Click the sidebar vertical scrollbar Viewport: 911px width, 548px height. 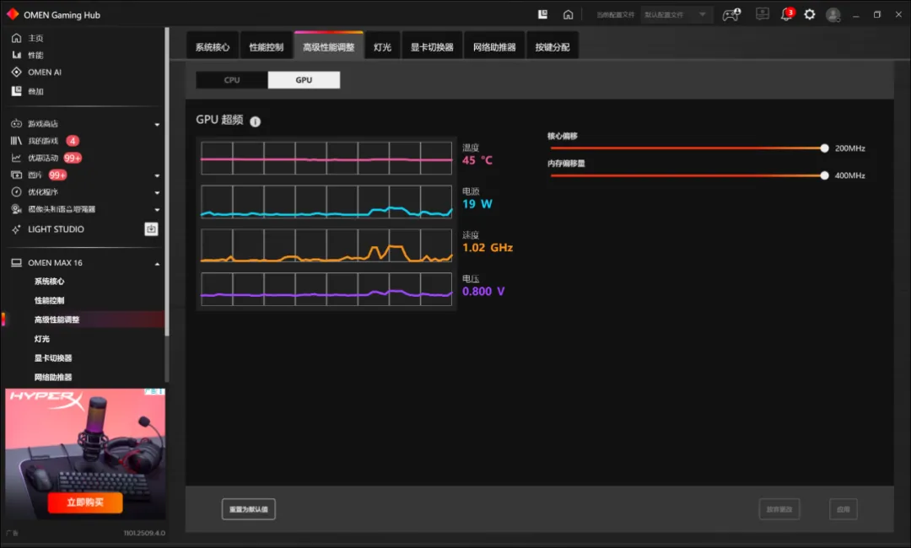[x=167, y=181]
